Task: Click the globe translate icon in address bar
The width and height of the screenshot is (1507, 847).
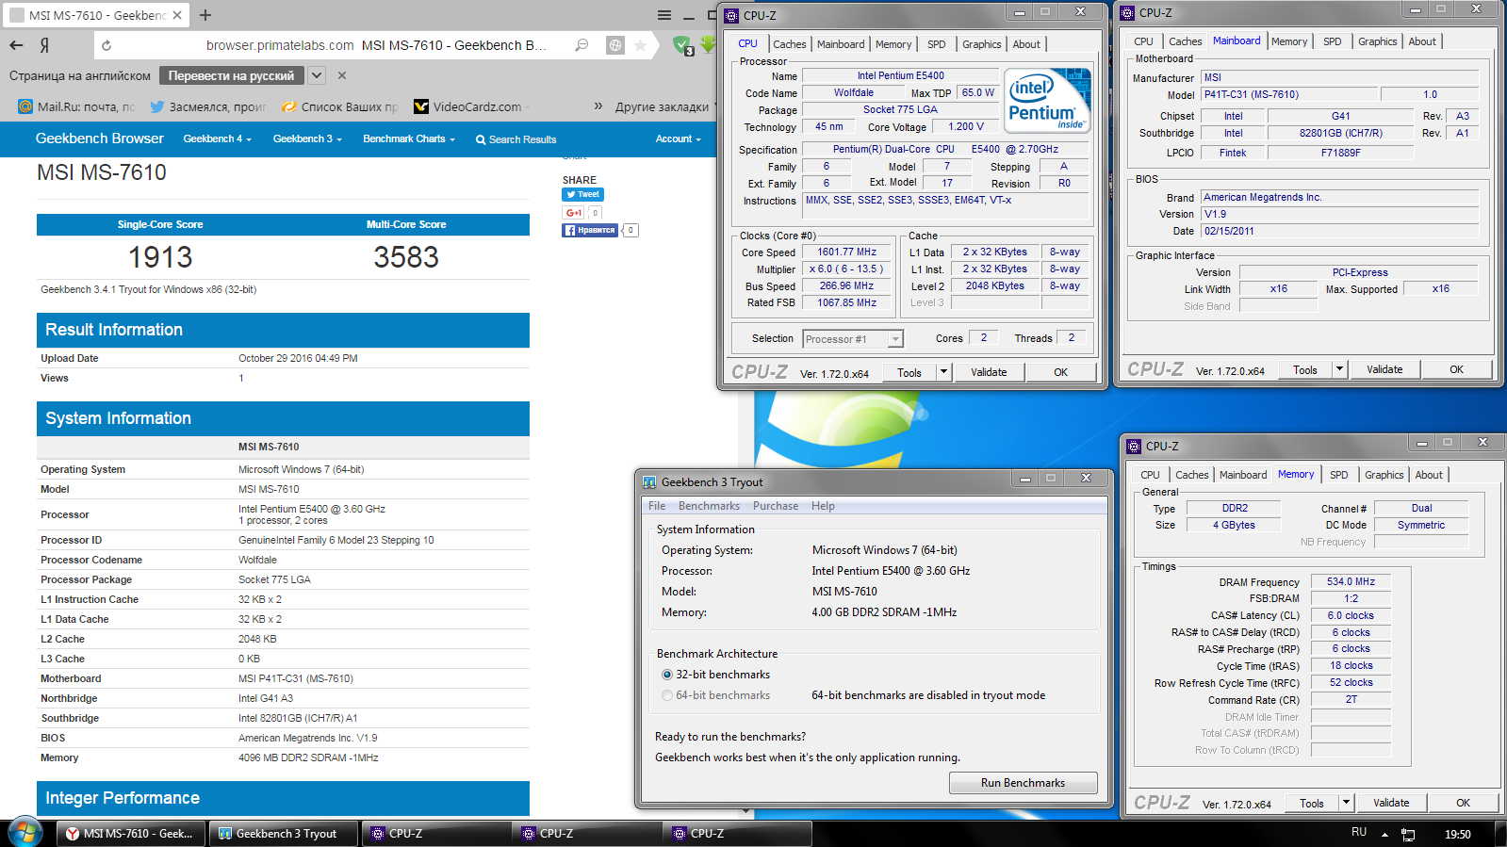Action: [614, 45]
